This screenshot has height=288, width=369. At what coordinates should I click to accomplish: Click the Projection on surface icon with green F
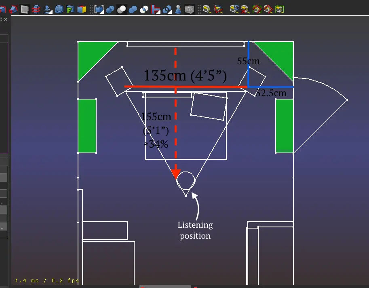point(70,9)
